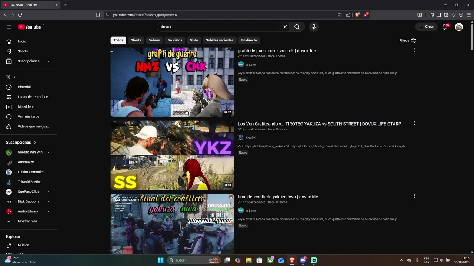Click the taskbar Buscar search box
The width and height of the screenshot is (474, 266).
click(194, 260)
